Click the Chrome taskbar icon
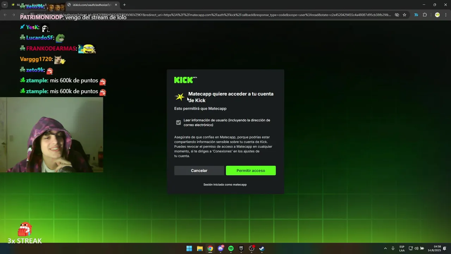The width and height of the screenshot is (451, 254). [210, 248]
